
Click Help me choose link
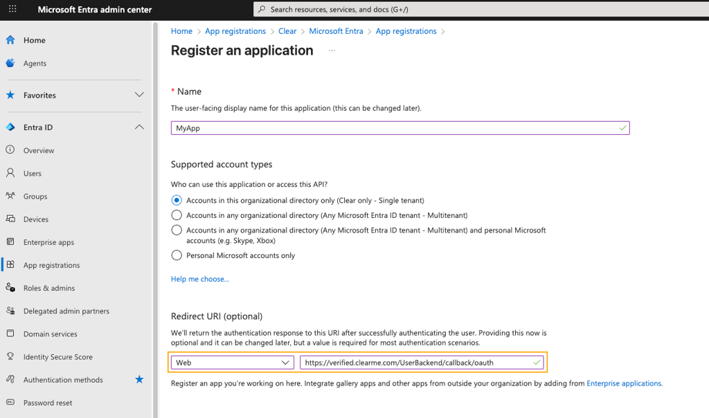200,279
